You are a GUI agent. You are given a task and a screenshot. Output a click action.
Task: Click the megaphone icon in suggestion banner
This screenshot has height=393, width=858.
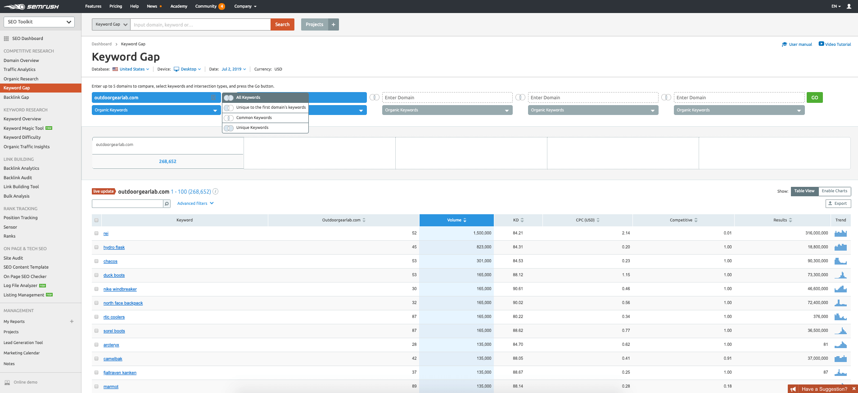tap(793, 389)
